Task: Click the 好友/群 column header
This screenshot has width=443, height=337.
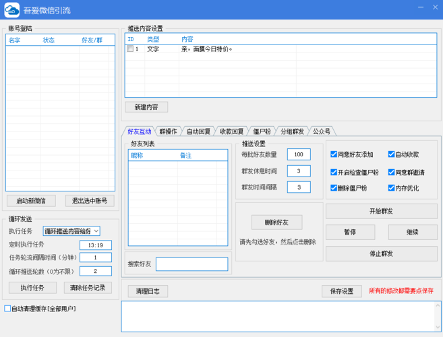Action: point(92,40)
